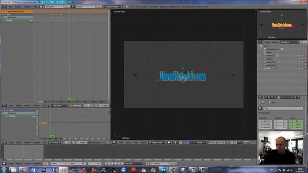This screenshot has width=308, height=173.
Task: Open the Graph Editor type icon
Action: point(5,143)
